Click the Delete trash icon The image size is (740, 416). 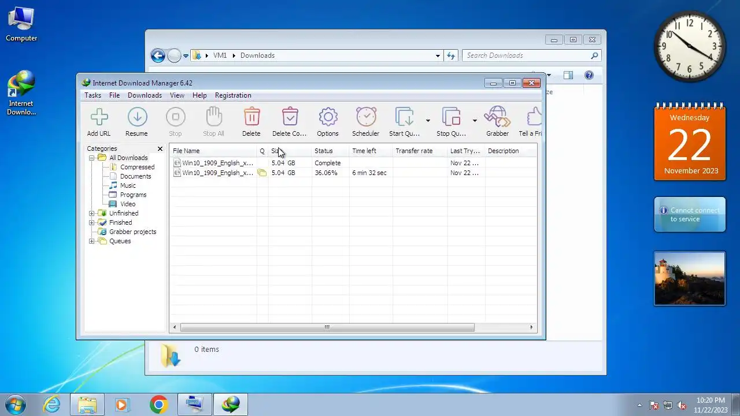251,117
